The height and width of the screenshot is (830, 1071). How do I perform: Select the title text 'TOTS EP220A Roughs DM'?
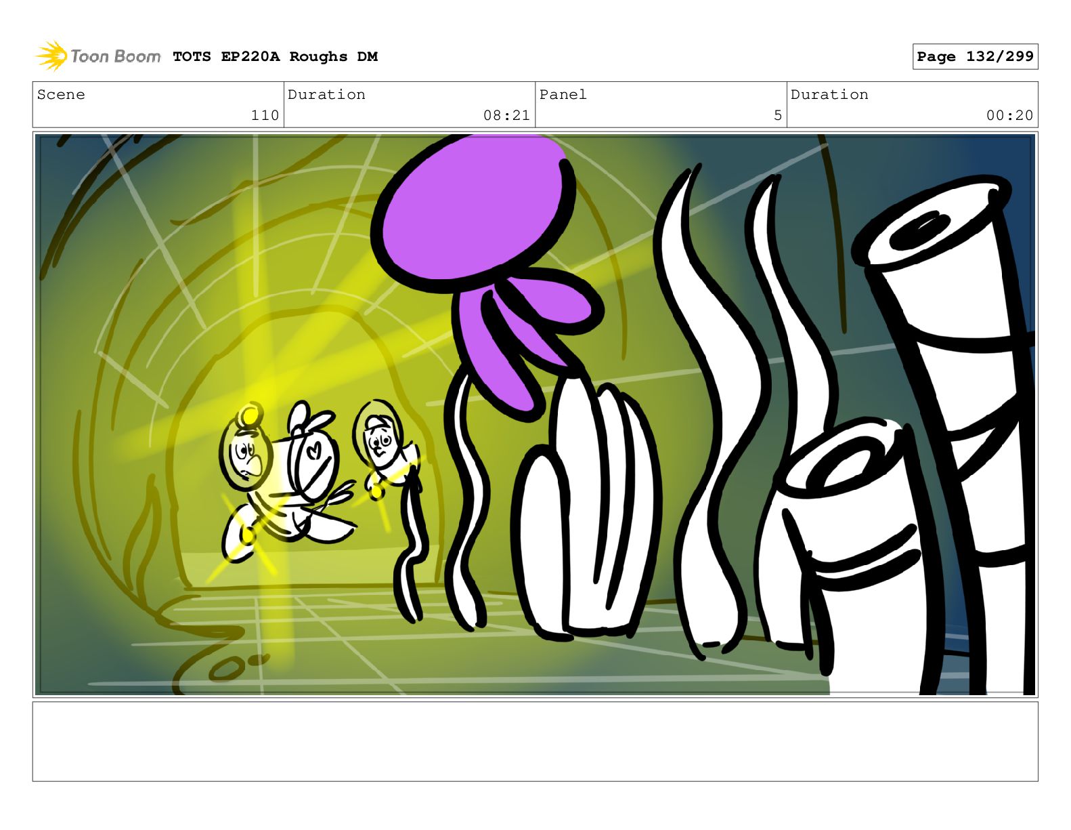point(275,57)
